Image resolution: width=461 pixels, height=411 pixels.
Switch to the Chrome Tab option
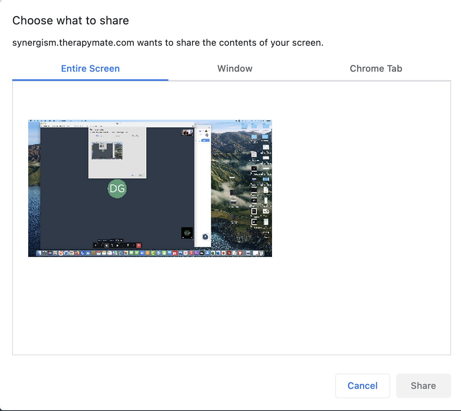pos(376,69)
